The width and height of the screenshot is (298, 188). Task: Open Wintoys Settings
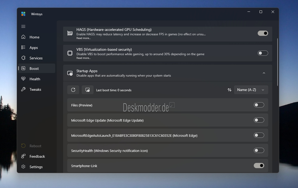coord(37,167)
